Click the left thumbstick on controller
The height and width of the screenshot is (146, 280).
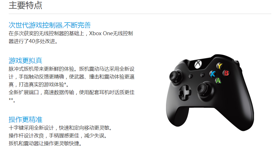(x=175, y=76)
